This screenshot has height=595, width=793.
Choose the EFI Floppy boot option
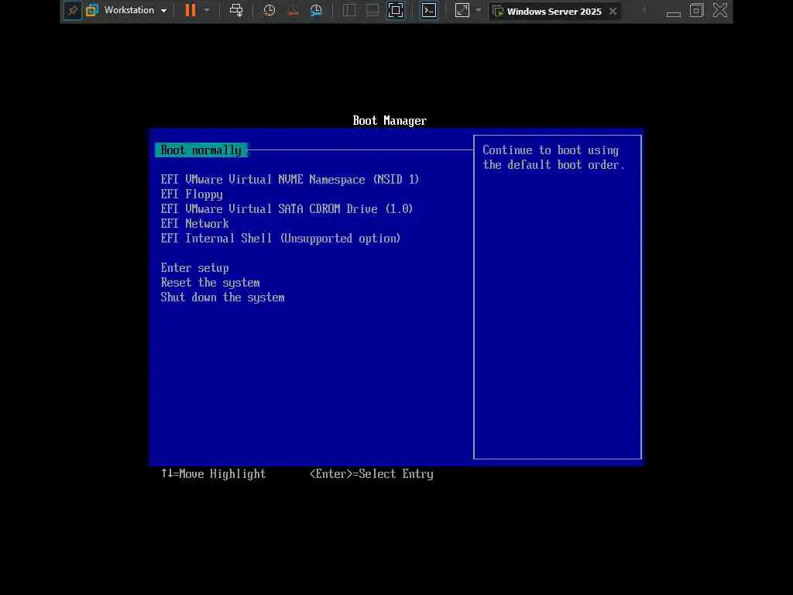[x=192, y=194]
